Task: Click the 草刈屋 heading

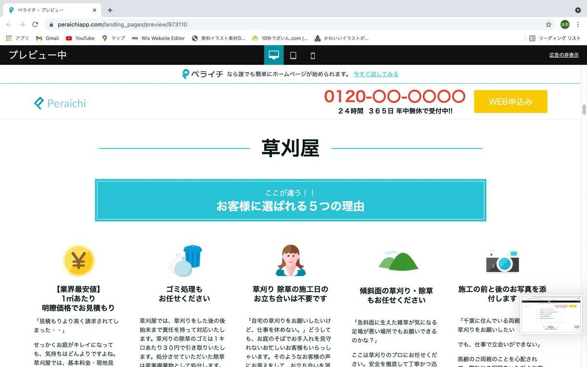Action: tap(290, 148)
